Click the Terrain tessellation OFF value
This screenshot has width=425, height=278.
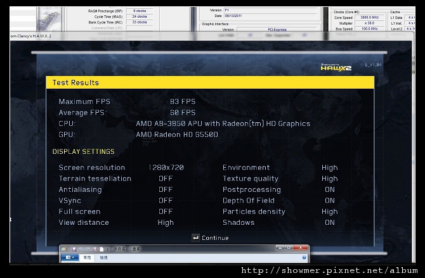pyautogui.click(x=166, y=179)
